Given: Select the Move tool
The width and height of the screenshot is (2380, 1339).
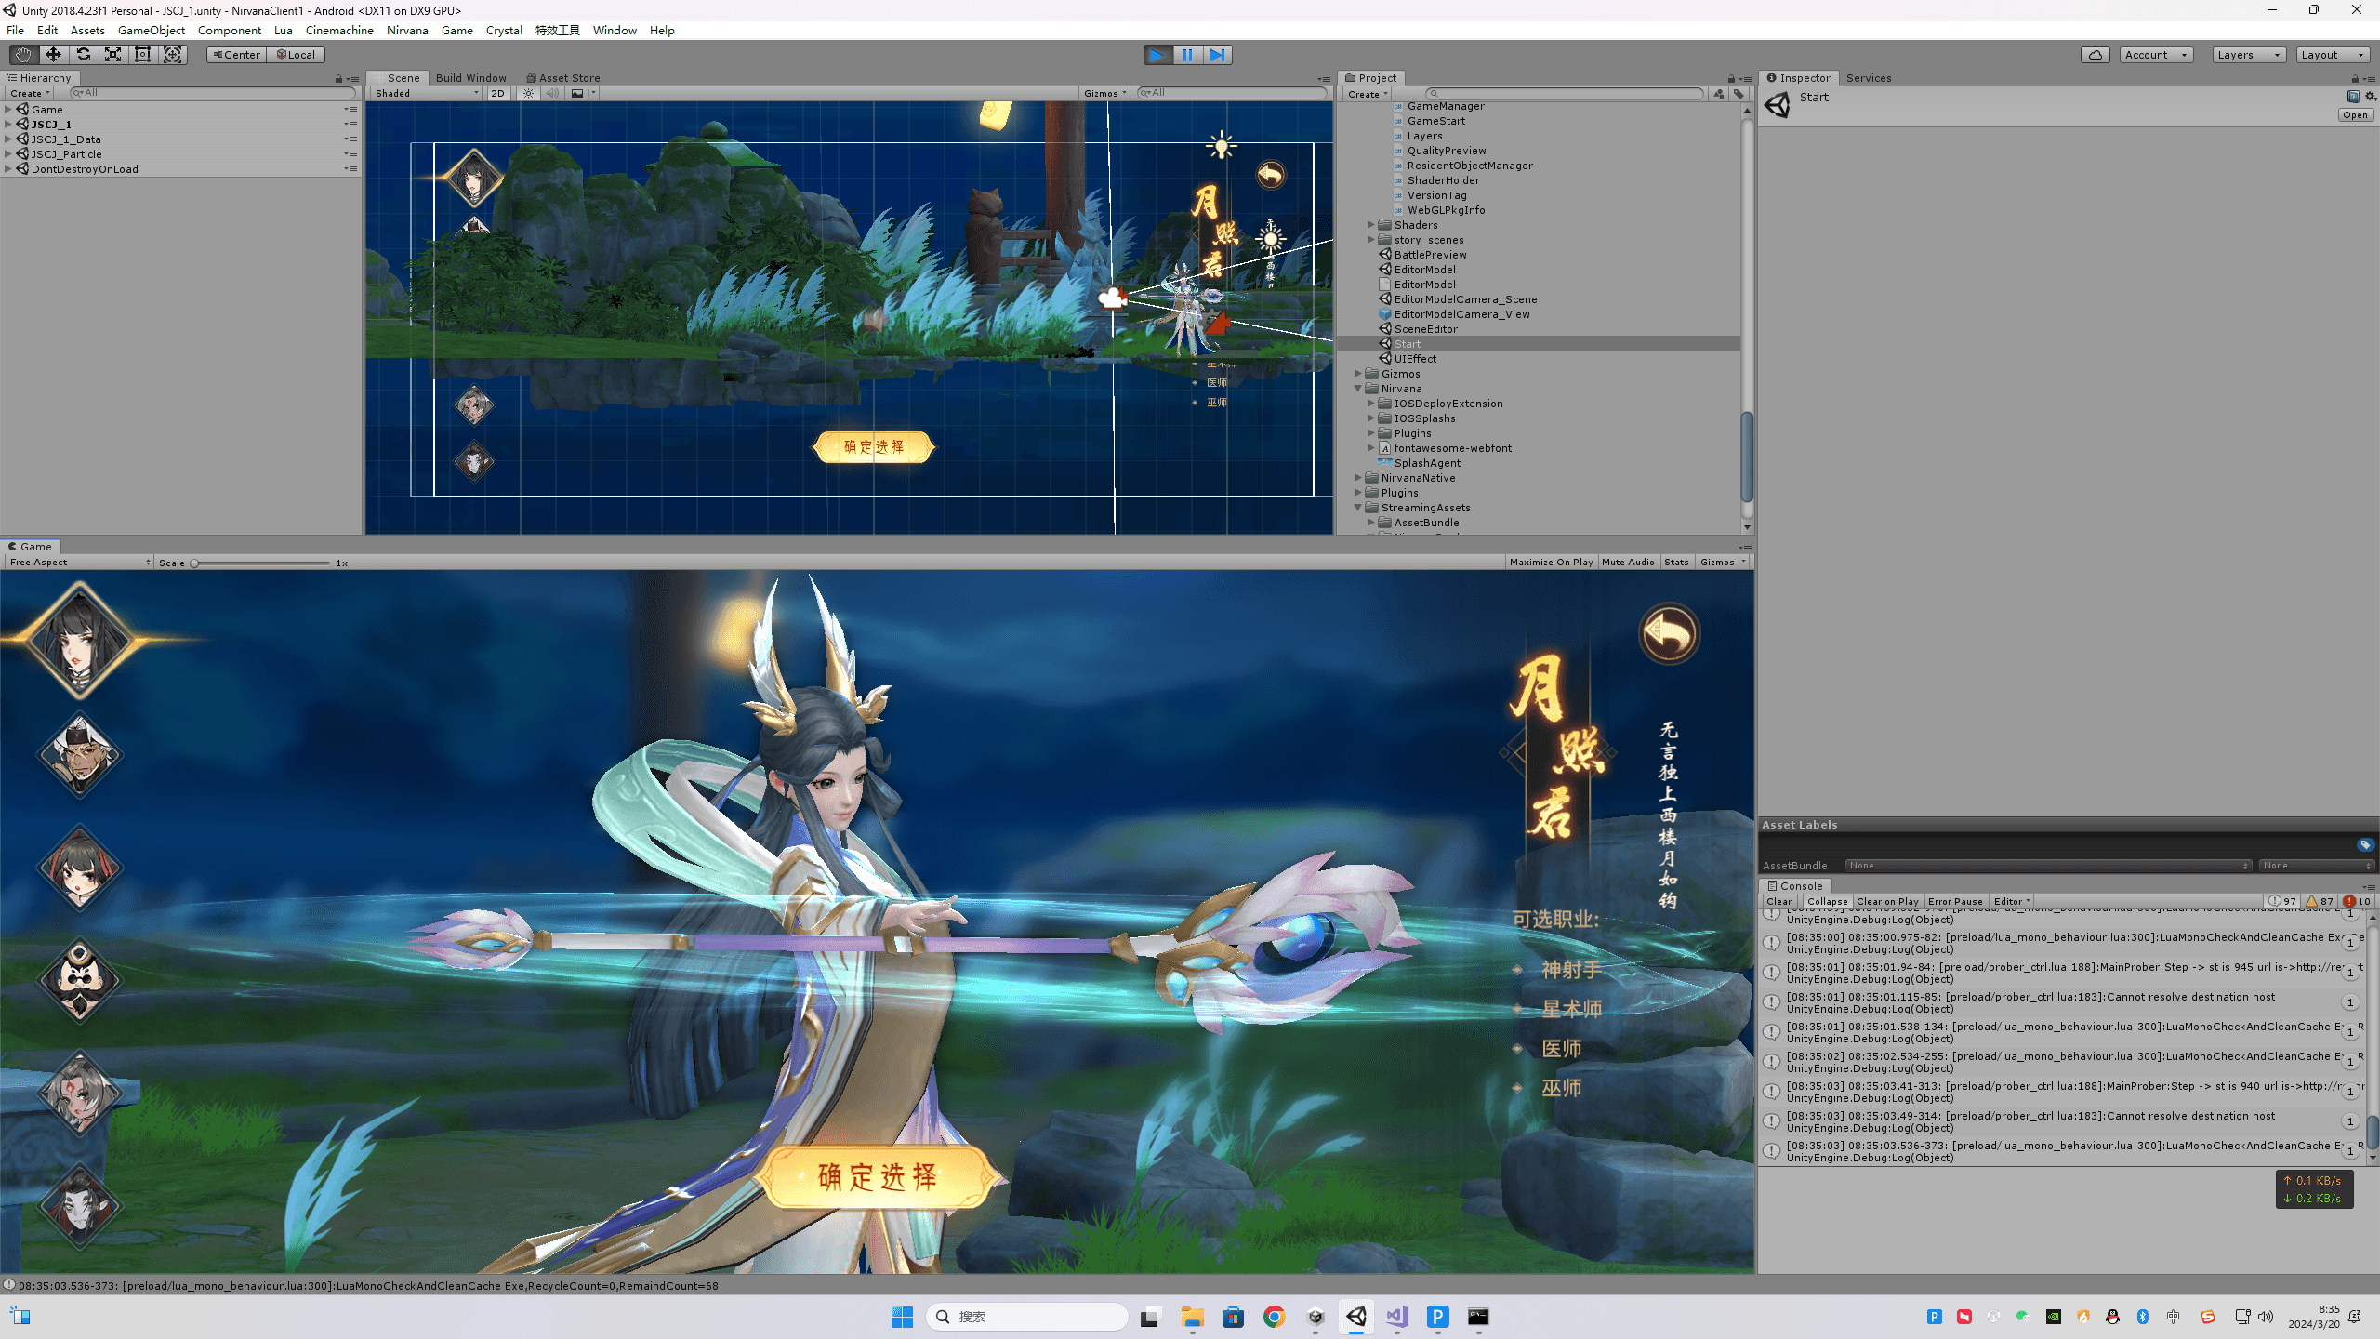Looking at the screenshot, I should coord(53,55).
